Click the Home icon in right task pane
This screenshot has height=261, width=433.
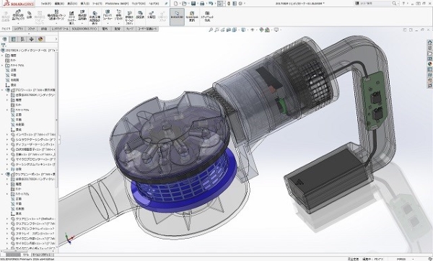(429, 43)
